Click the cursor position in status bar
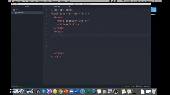170x95 pixels. pyautogui.click(x=22, y=86)
